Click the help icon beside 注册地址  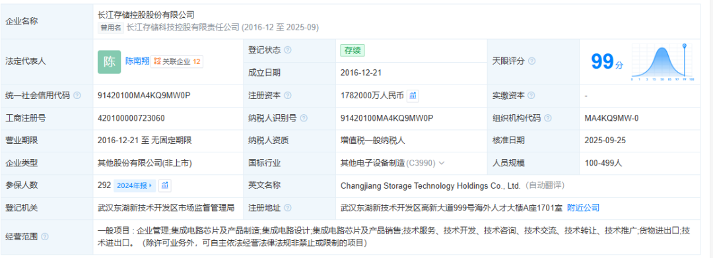pyautogui.click(x=288, y=208)
